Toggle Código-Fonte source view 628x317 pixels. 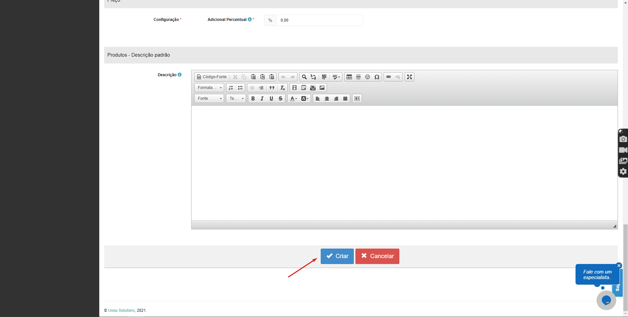coord(212,77)
